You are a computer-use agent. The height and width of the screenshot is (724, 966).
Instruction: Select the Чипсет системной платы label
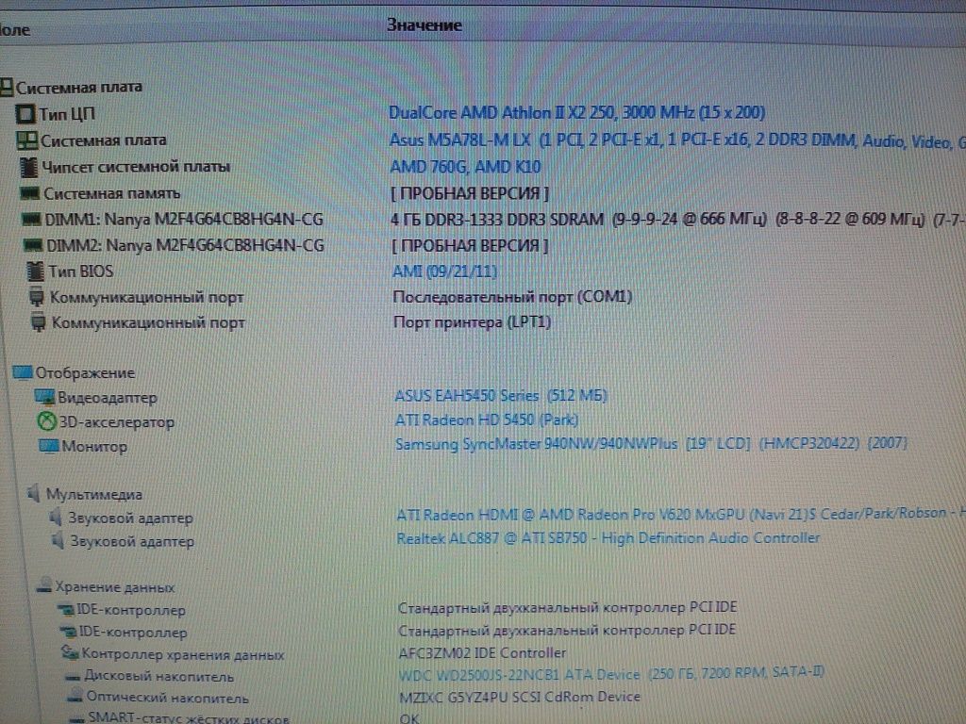pos(136,167)
